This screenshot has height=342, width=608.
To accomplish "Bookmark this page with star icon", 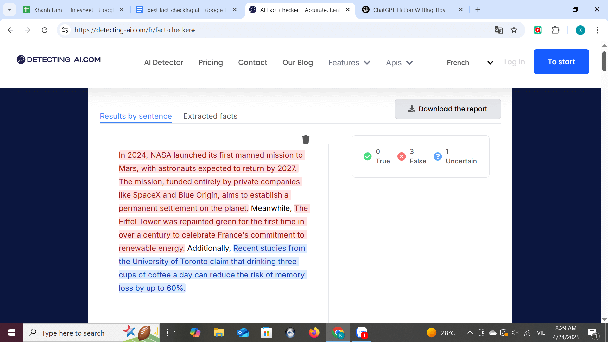I will tap(514, 30).
